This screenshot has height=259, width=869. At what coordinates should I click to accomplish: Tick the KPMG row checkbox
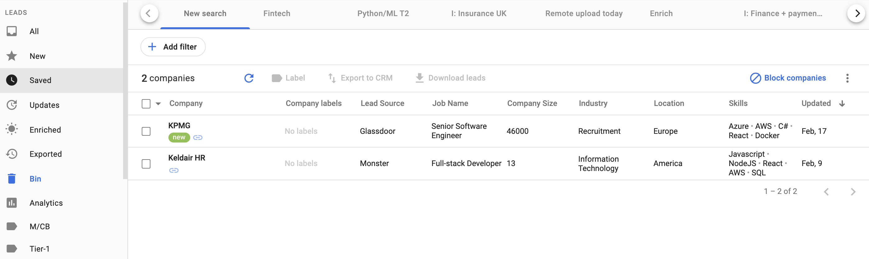146,131
